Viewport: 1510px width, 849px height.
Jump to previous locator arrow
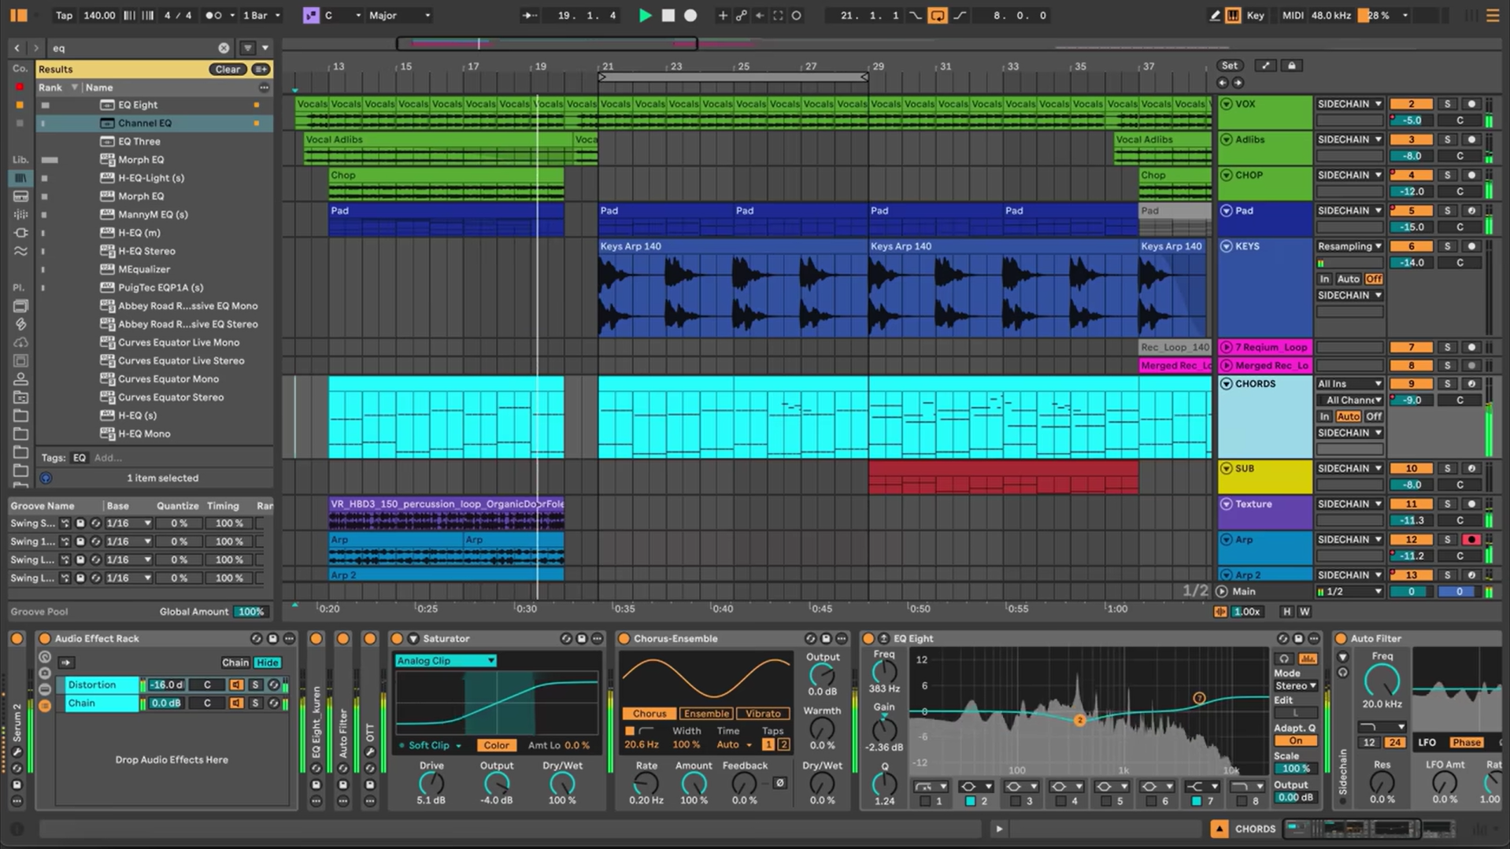click(x=1222, y=83)
